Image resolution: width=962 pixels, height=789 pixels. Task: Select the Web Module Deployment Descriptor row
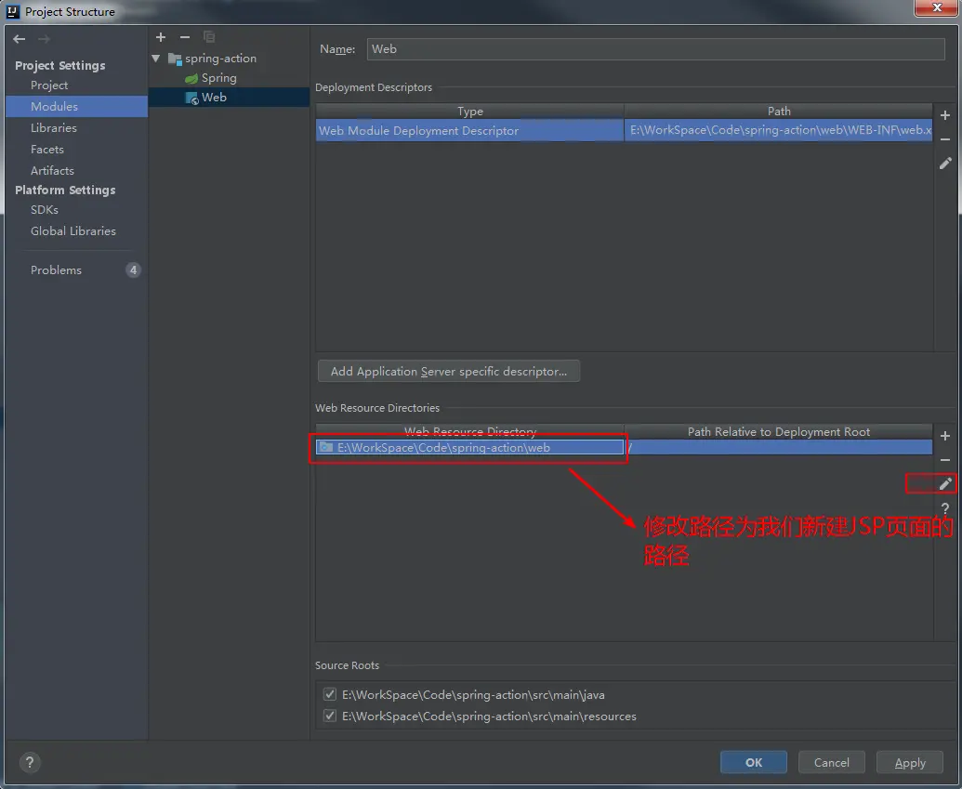click(470, 130)
